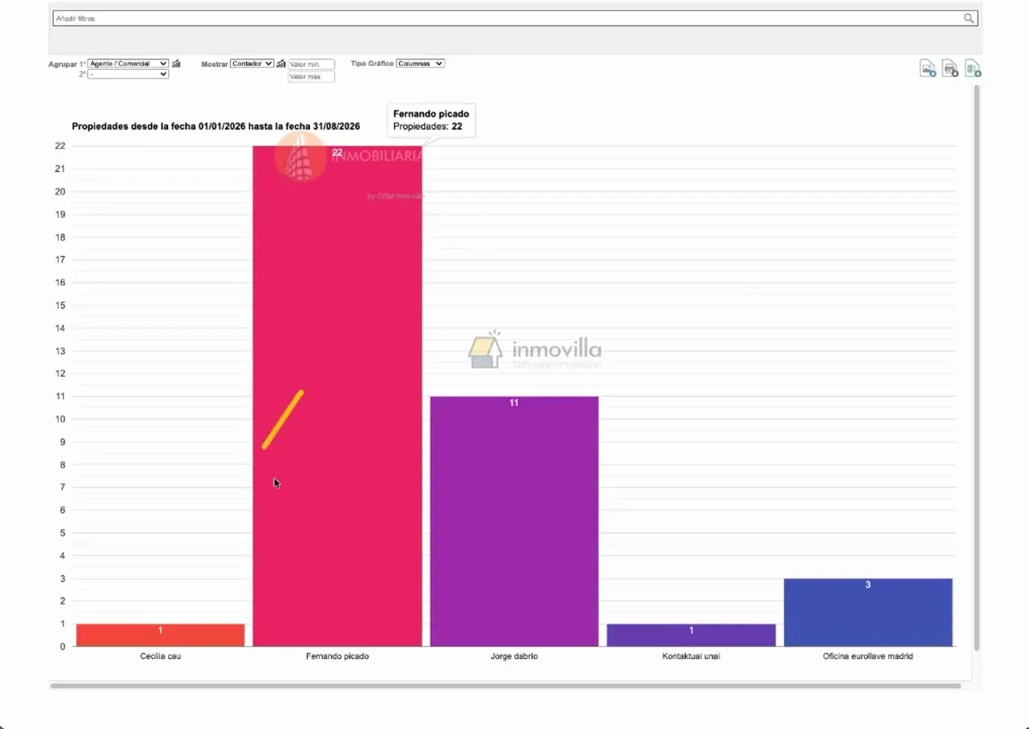Open the Tipo Gráfico Columnas dropdown
Screen dimensions: 1029x729
tap(420, 63)
